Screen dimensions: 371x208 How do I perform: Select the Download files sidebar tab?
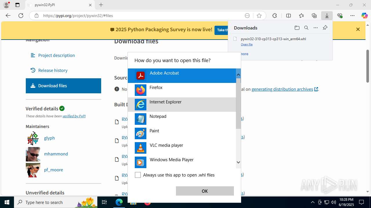[63, 86]
